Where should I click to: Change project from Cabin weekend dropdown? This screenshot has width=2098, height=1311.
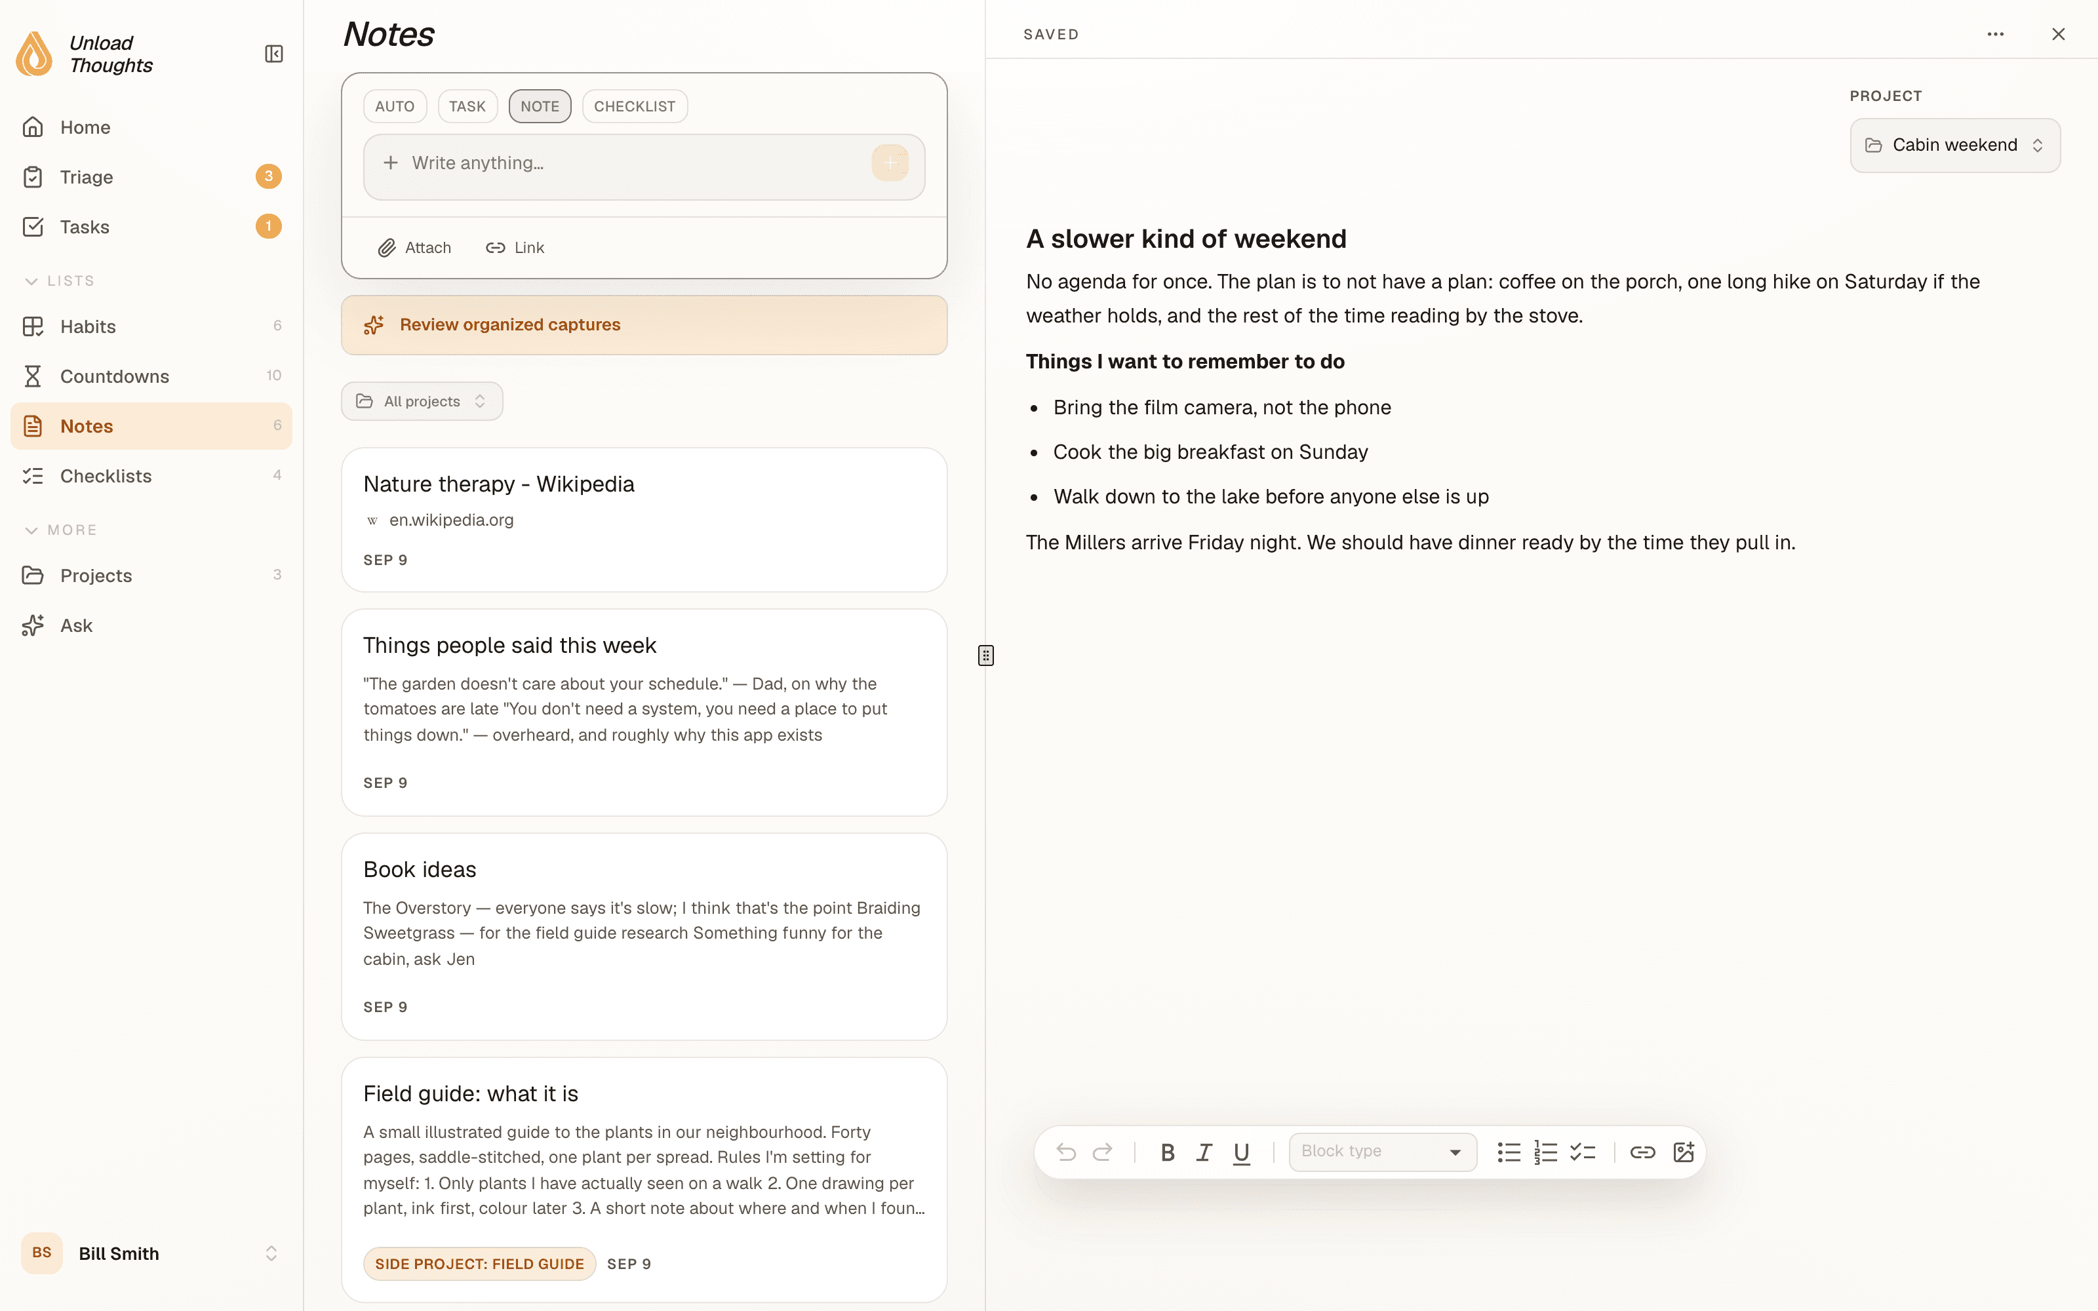(1955, 145)
